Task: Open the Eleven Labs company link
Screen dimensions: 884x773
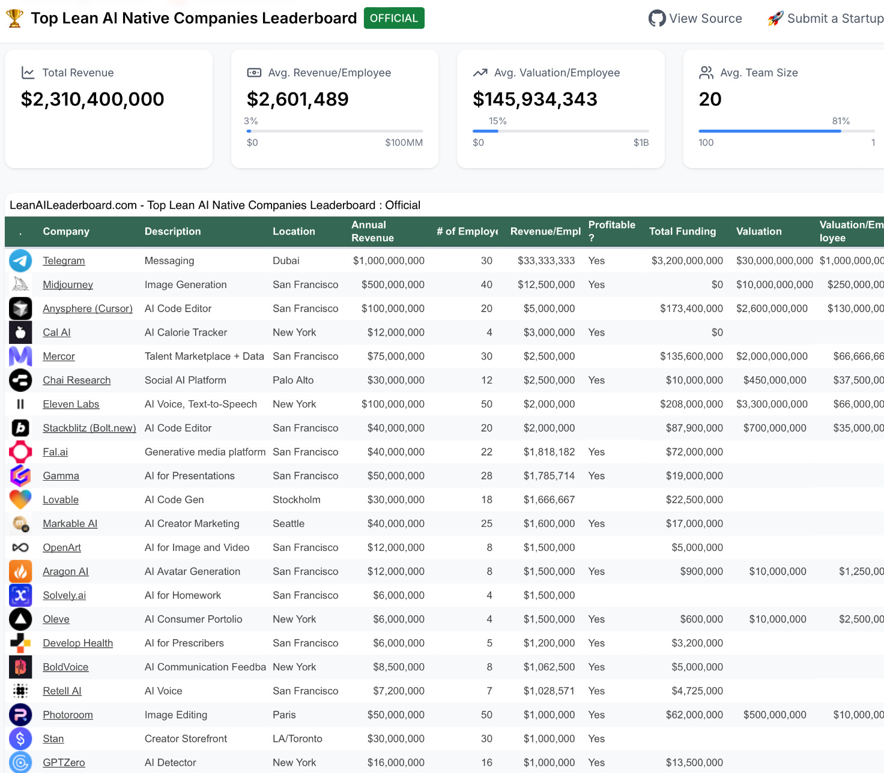Action: [x=71, y=405]
